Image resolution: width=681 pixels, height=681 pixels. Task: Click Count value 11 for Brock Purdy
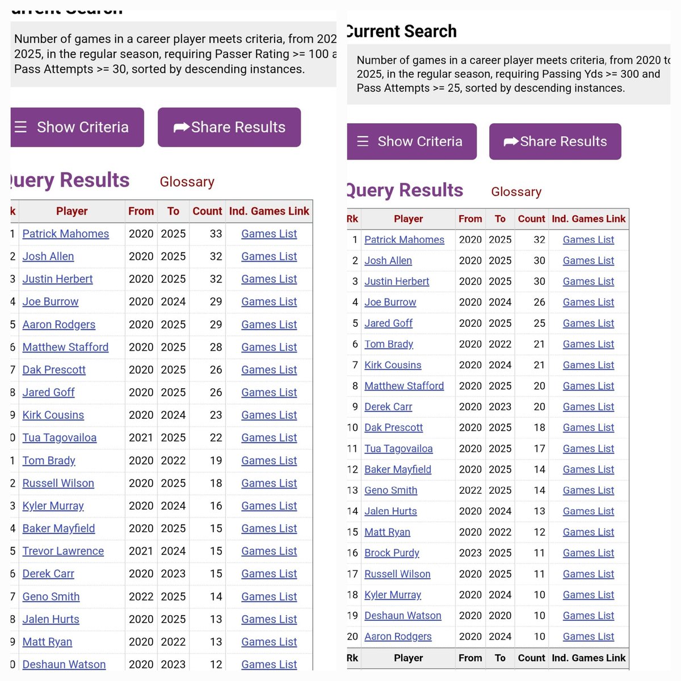540,553
